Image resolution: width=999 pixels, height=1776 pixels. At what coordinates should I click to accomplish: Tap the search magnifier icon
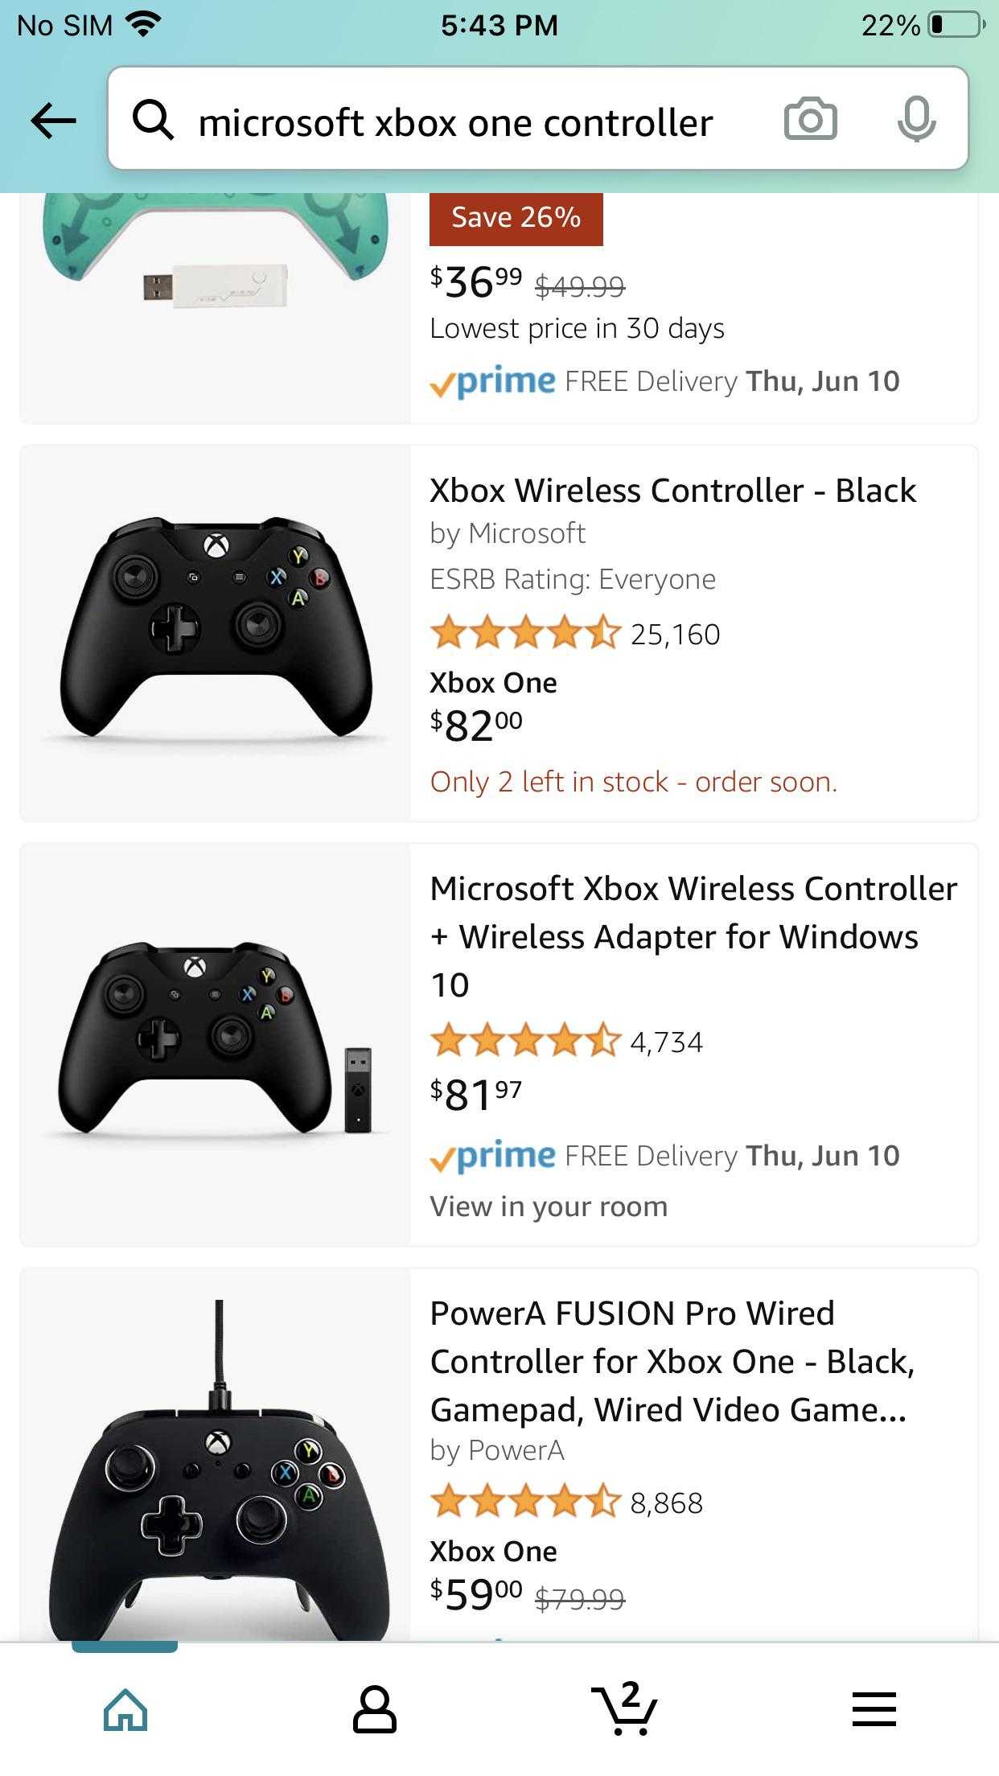(153, 121)
